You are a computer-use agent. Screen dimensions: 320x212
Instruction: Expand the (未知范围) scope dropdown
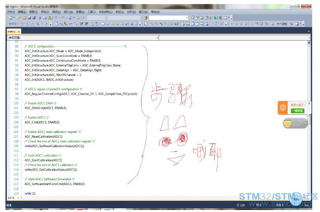(x=157, y=37)
